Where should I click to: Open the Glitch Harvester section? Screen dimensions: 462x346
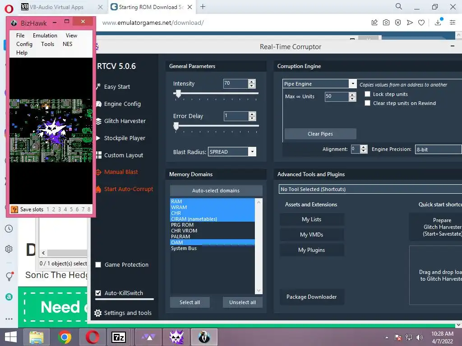tap(125, 121)
